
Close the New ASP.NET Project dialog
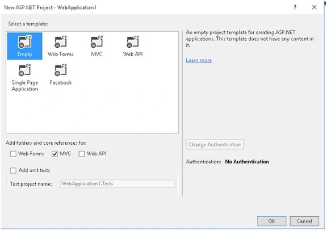(314, 7)
